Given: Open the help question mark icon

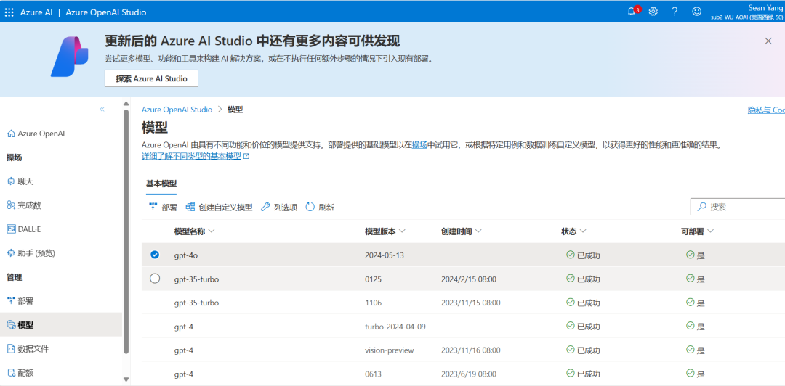Looking at the screenshot, I should [x=675, y=12].
